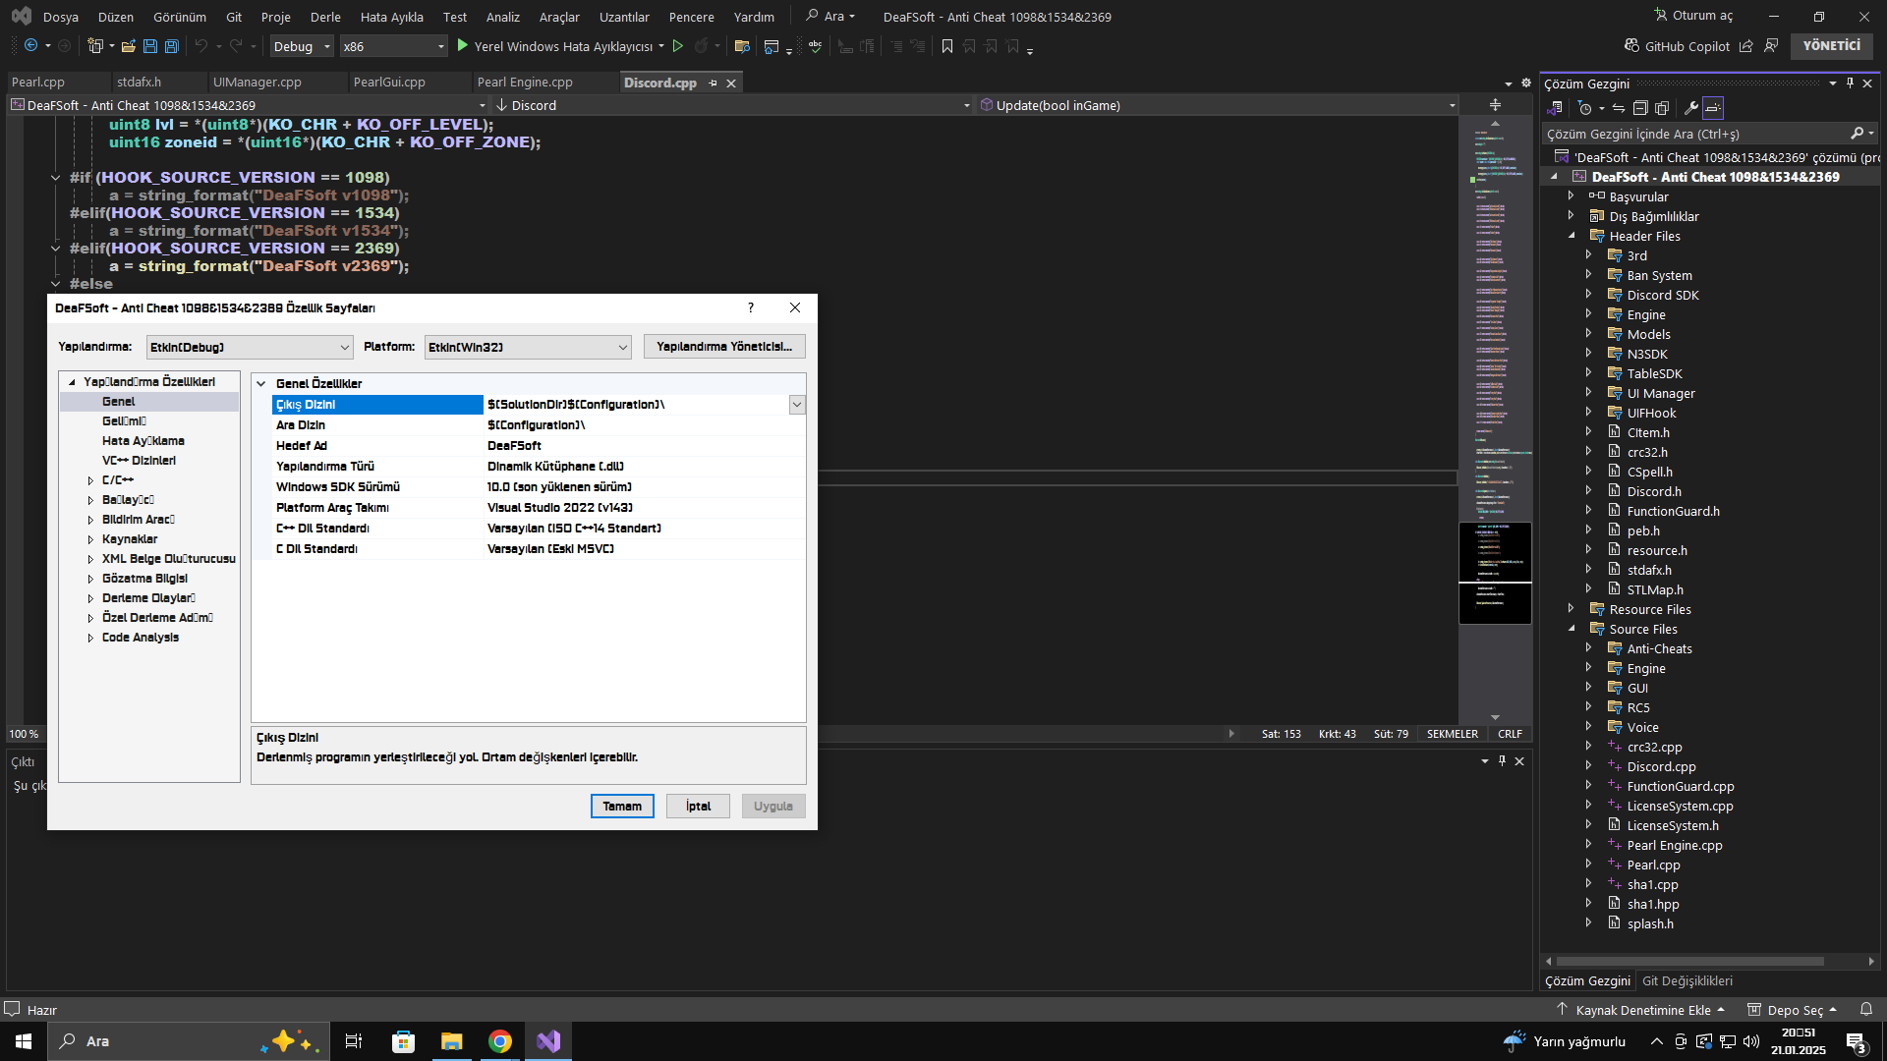Open Chrome from the Windows taskbar

(500, 1041)
